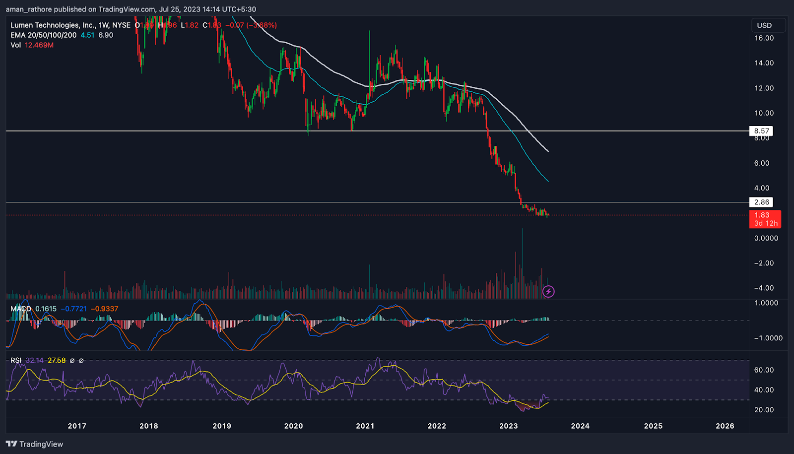The width and height of the screenshot is (794, 454).
Task: Click the 2026 label on time axis
Action: click(725, 426)
